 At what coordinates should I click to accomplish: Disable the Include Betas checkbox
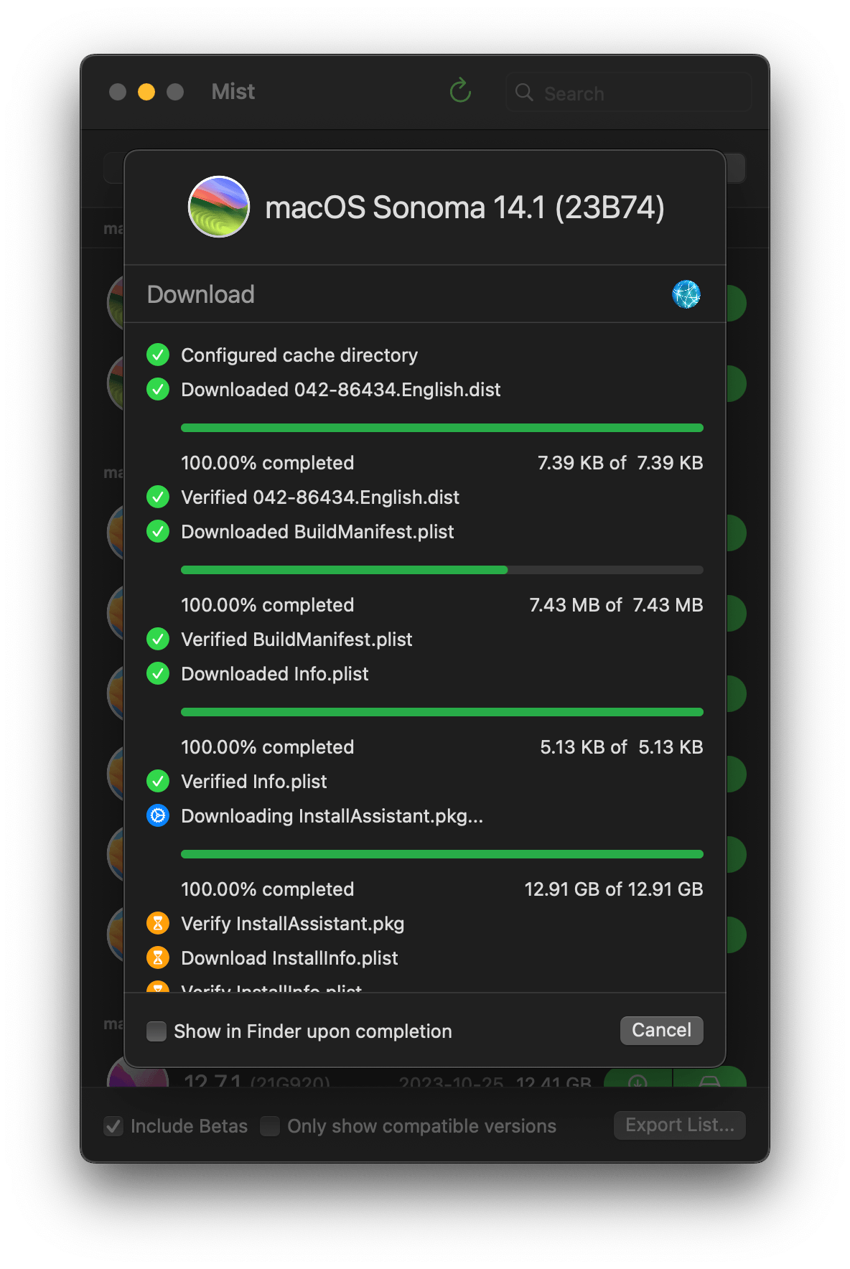113,1125
